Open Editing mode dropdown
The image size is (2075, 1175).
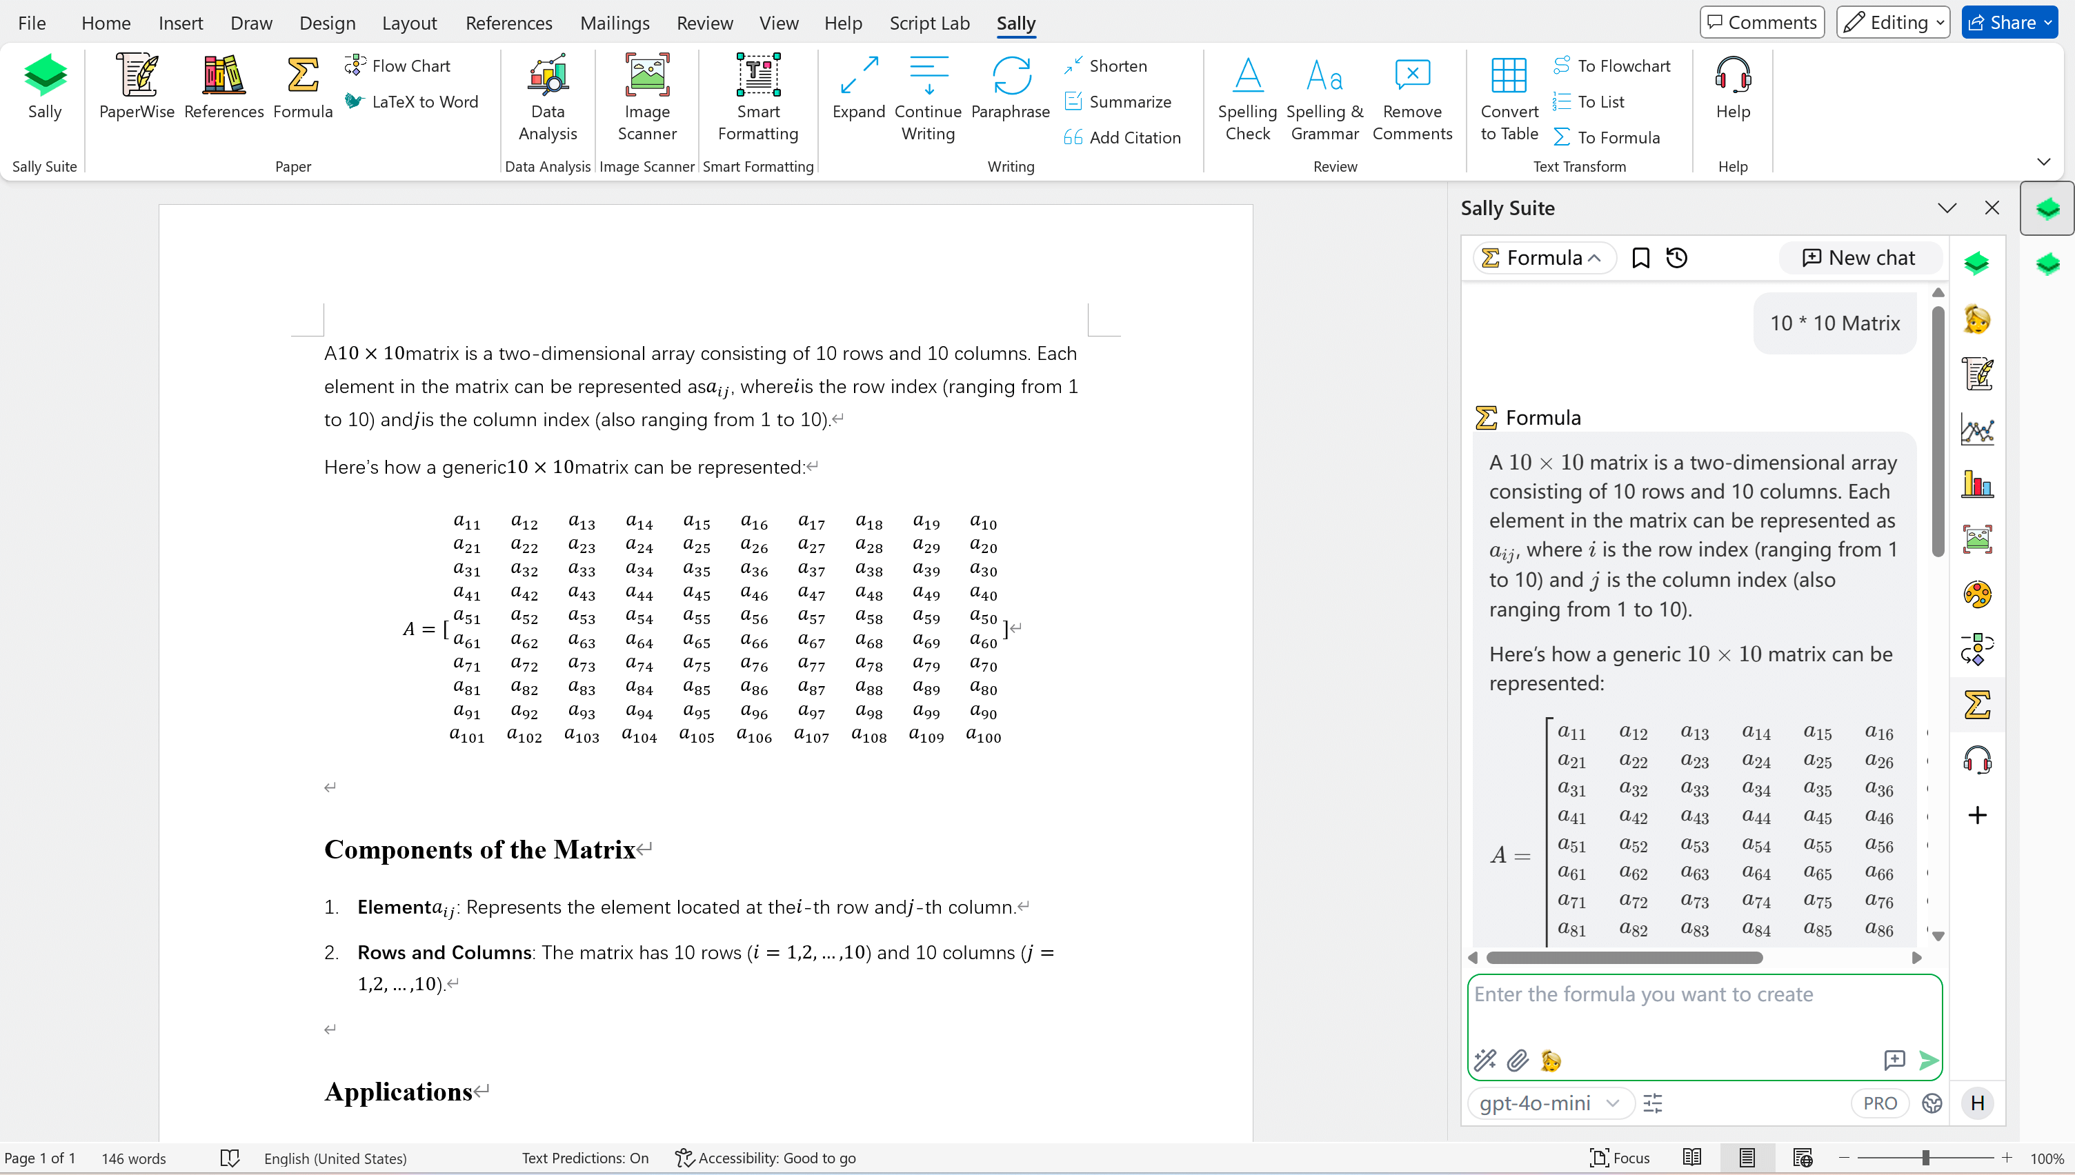(x=1893, y=23)
